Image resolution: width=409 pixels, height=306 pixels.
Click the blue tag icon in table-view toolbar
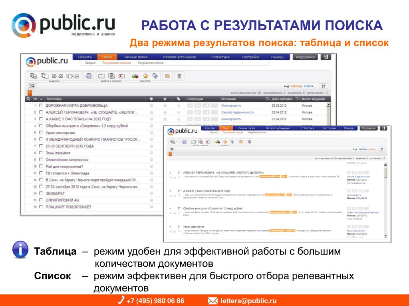click(x=155, y=76)
